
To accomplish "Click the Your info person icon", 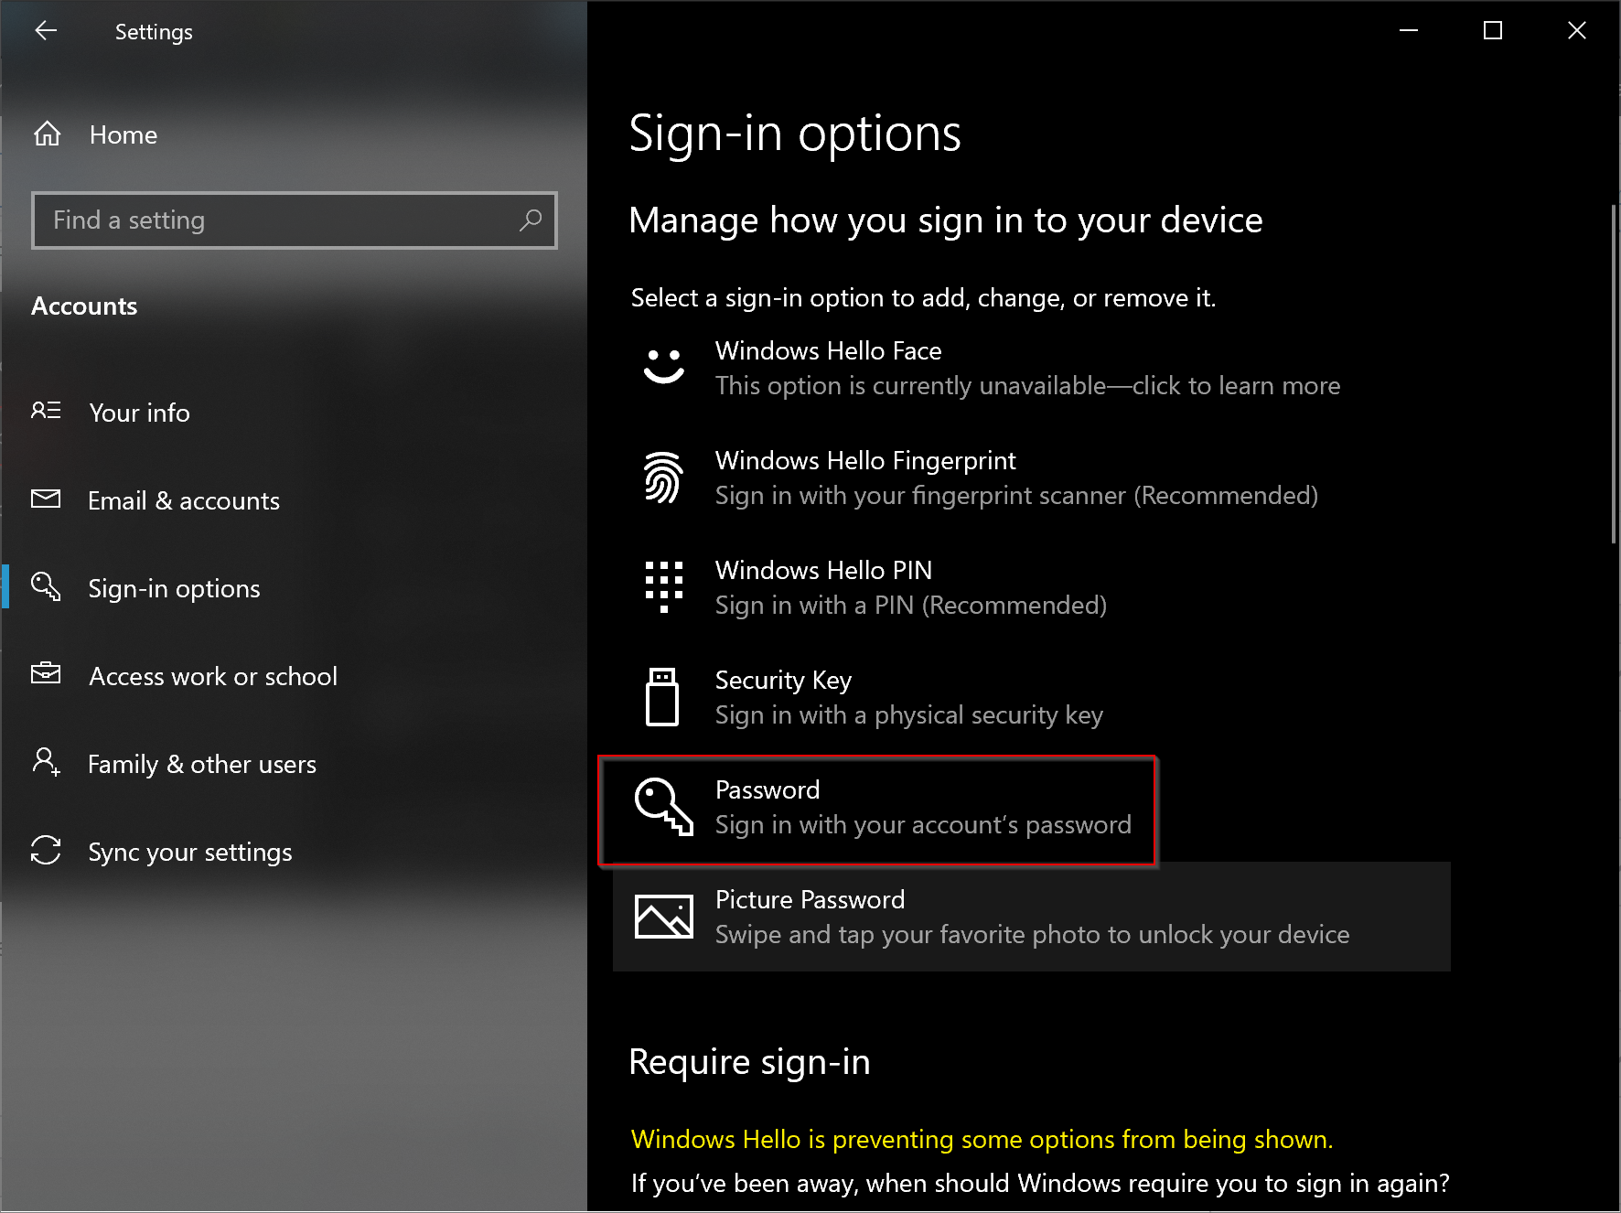I will (x=46, y=411).
